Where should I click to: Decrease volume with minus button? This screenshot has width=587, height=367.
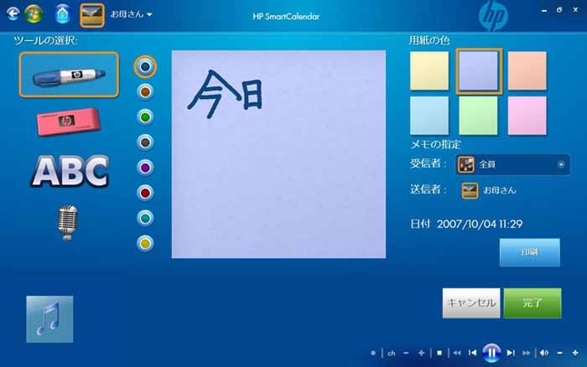(560, 353)
